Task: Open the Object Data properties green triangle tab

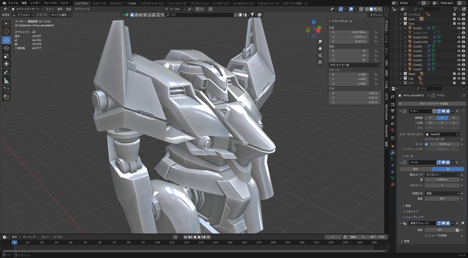Action: 393,178
